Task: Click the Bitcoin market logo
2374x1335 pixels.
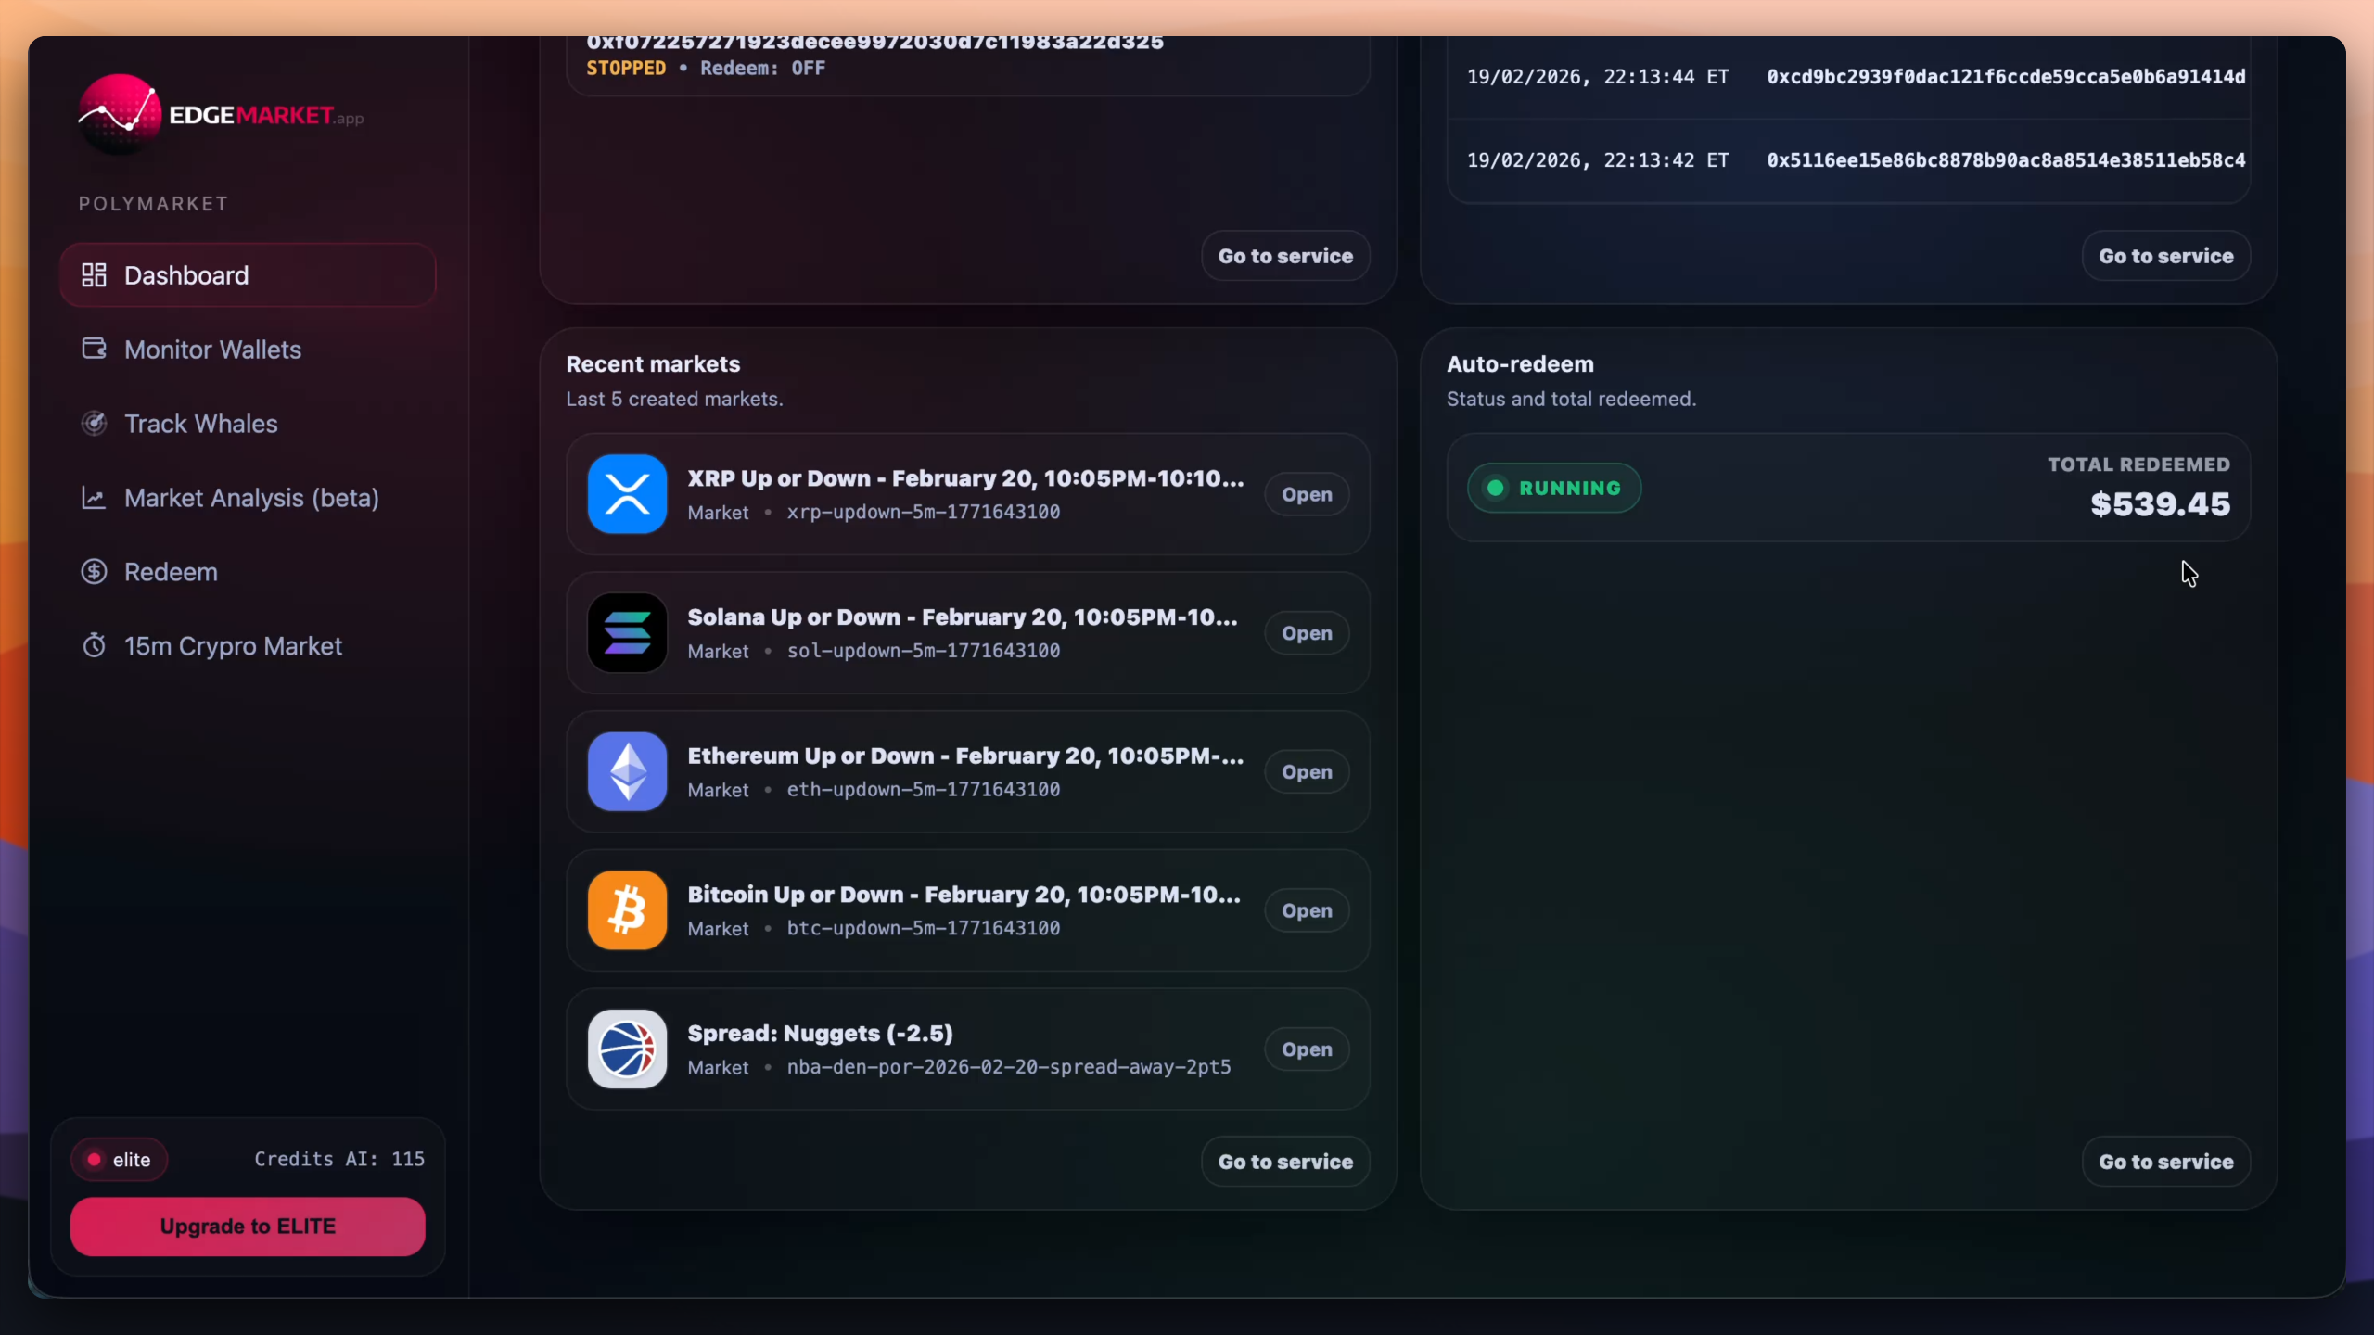Action: pos(626,909)
